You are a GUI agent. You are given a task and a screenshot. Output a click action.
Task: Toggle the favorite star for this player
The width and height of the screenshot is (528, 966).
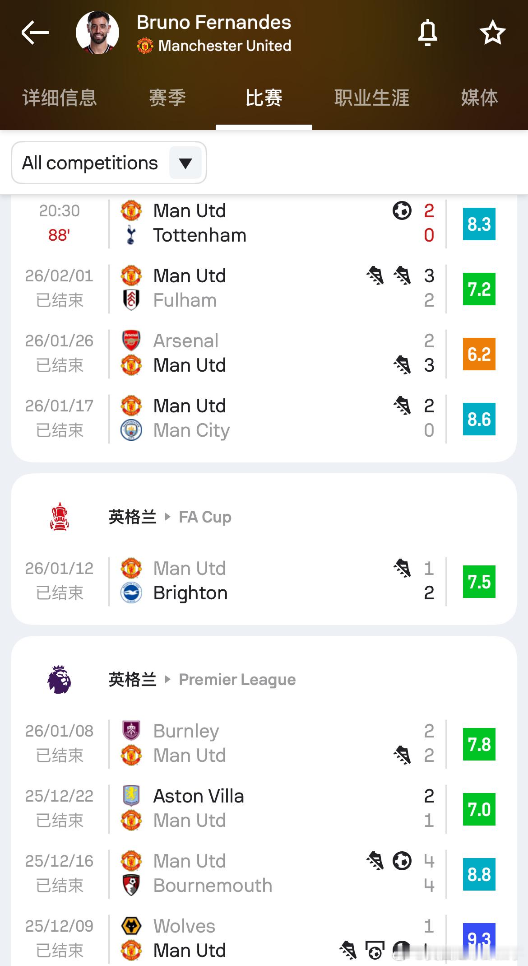click(x=492, y=33)
